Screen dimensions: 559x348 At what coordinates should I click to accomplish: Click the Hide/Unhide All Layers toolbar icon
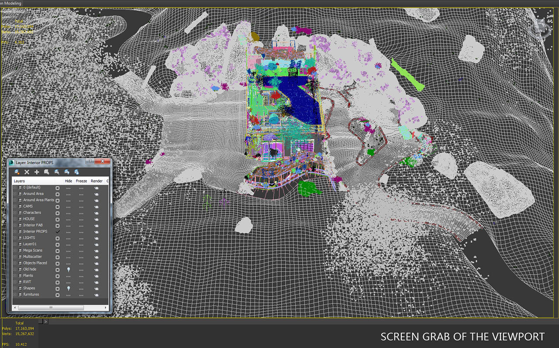pyautogui.click(x=67, y=172)
